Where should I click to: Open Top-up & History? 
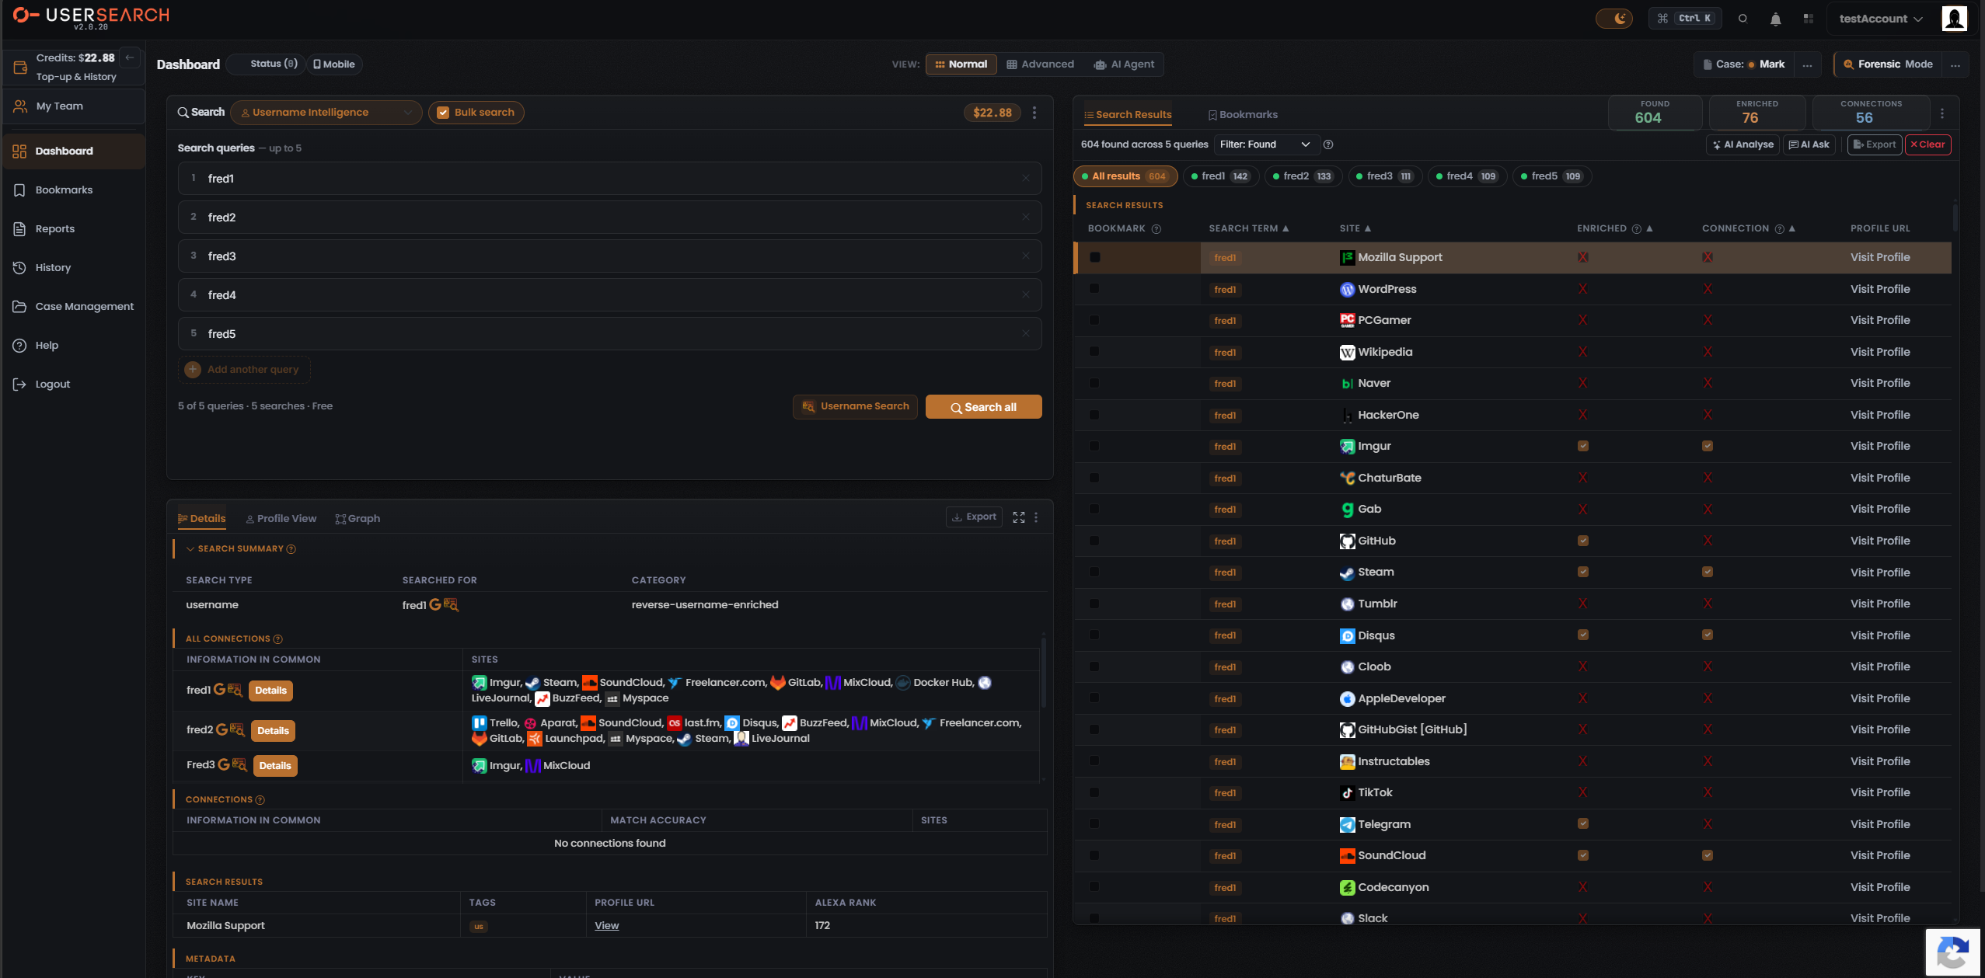click(x=76, y=77)
